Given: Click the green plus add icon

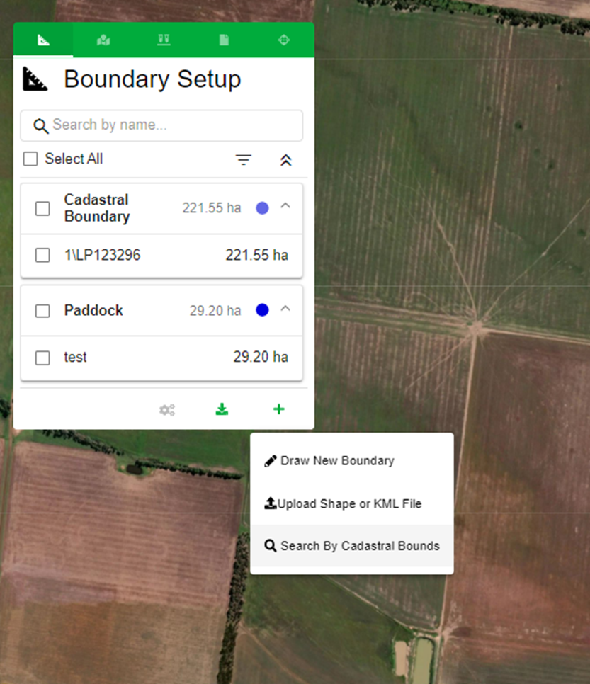Looking at the screenshot, I should 279,409.
